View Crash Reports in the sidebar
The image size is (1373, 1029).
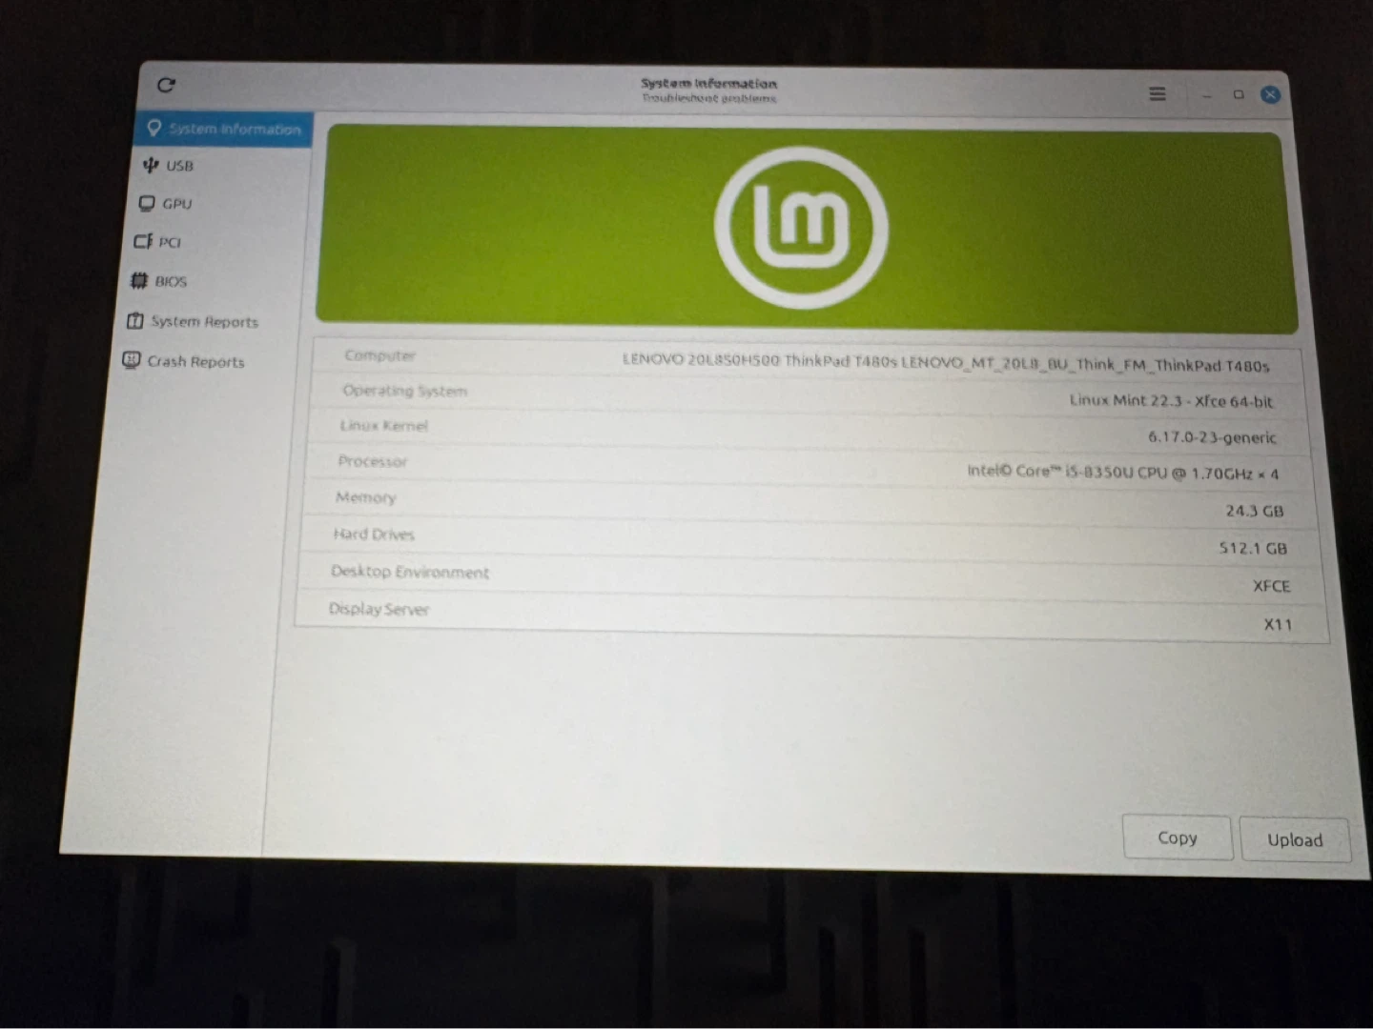tap(184, 361)
